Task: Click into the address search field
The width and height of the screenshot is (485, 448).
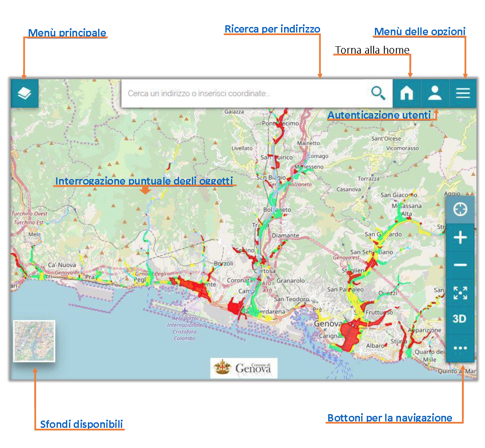Action: [x=244, y=93]
